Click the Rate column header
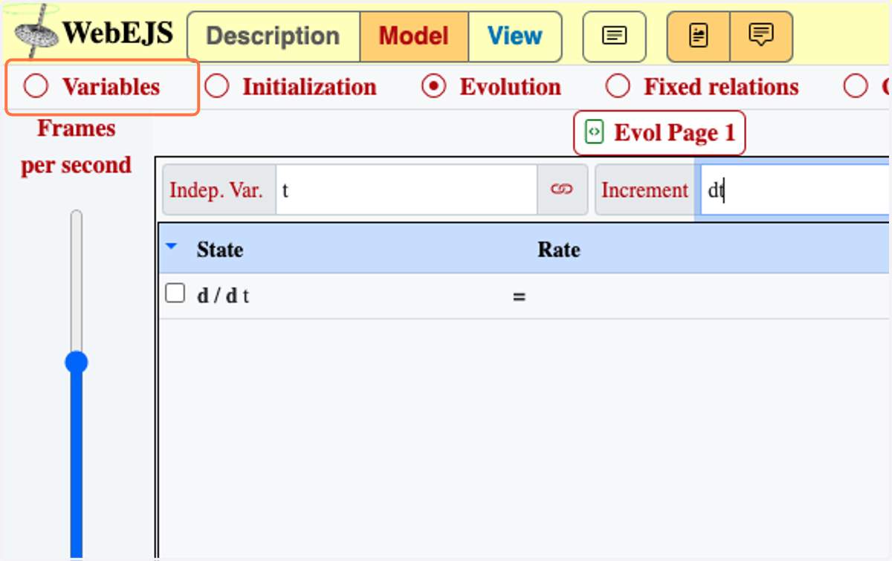This screenshot has width=892, height=561. pyautogui.click(x=559, y=250)
